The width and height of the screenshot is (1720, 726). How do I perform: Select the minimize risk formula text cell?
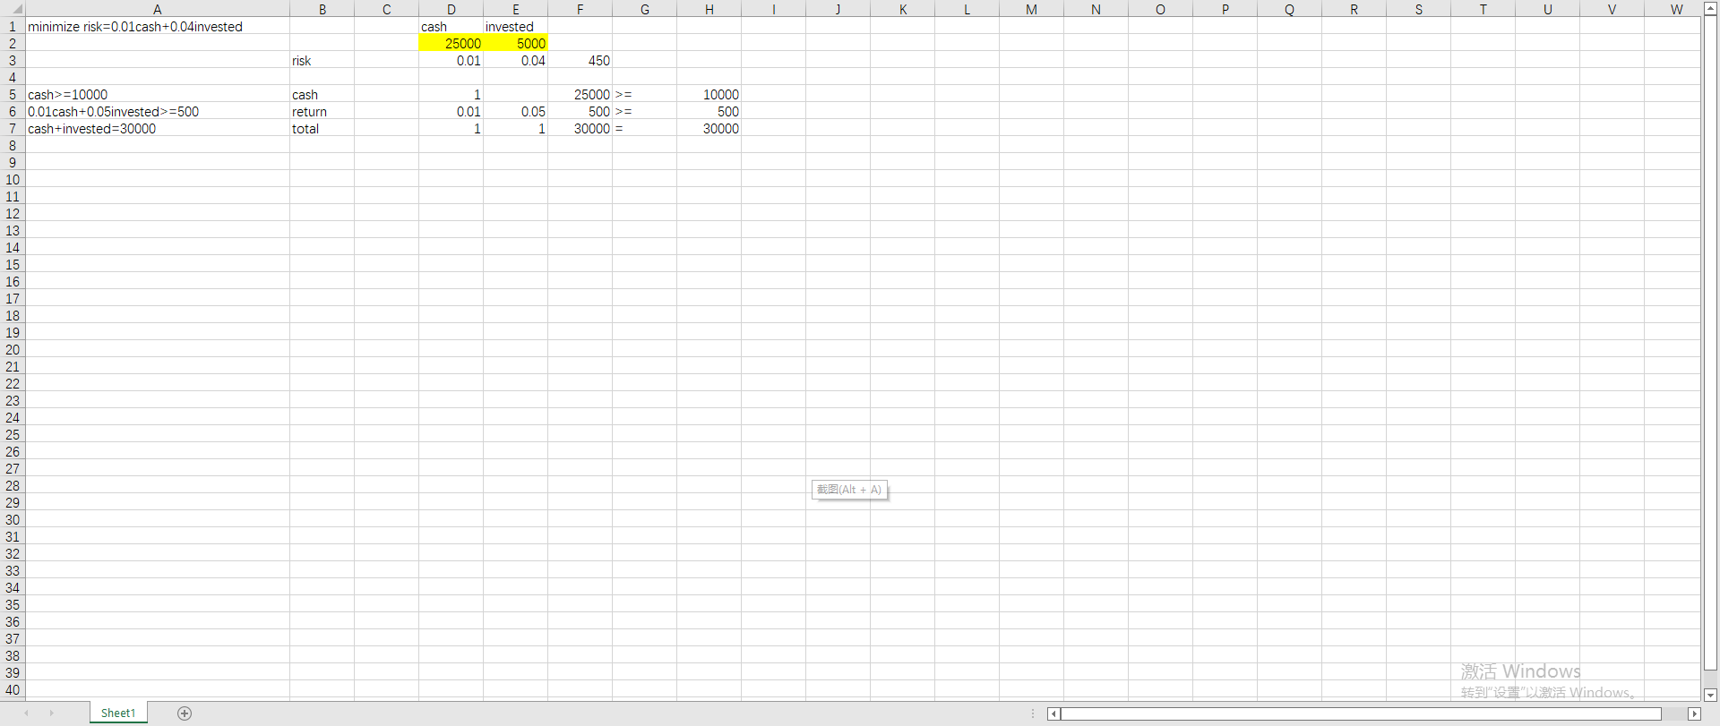click(157, 26)
